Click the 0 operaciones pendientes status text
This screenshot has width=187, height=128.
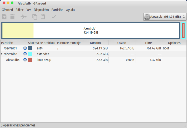click(18, 125)
